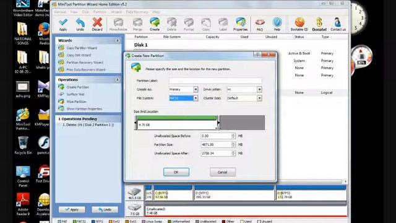Screen dimensions: 396x223
Task: Click the Apply toolbar icon
Action: click(63, 25)
